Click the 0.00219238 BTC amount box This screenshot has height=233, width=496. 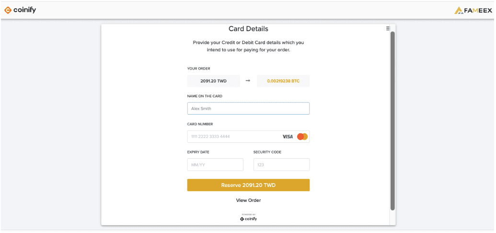point(283,81)
